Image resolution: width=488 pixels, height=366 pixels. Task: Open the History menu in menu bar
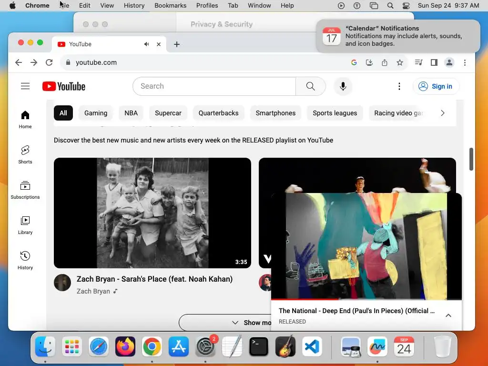tap(134, 5)
